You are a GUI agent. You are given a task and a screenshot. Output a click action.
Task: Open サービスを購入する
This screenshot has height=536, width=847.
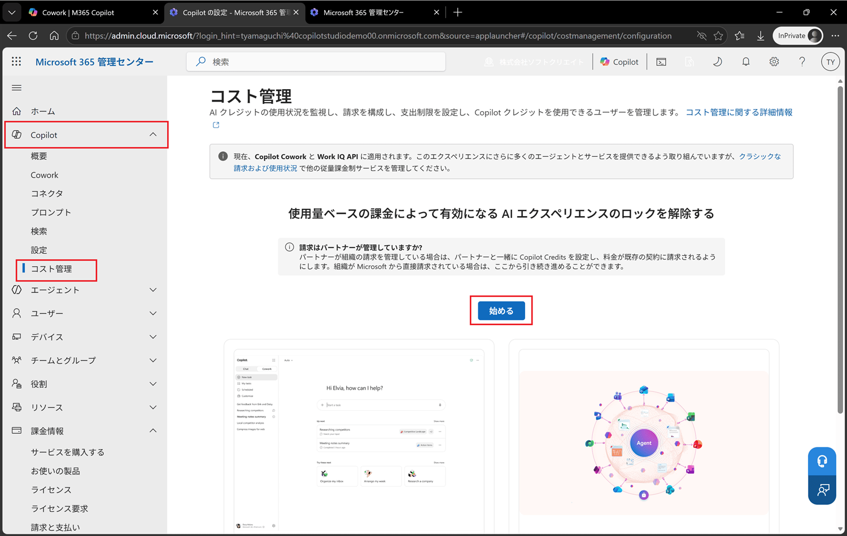click(x=68, y=452)
